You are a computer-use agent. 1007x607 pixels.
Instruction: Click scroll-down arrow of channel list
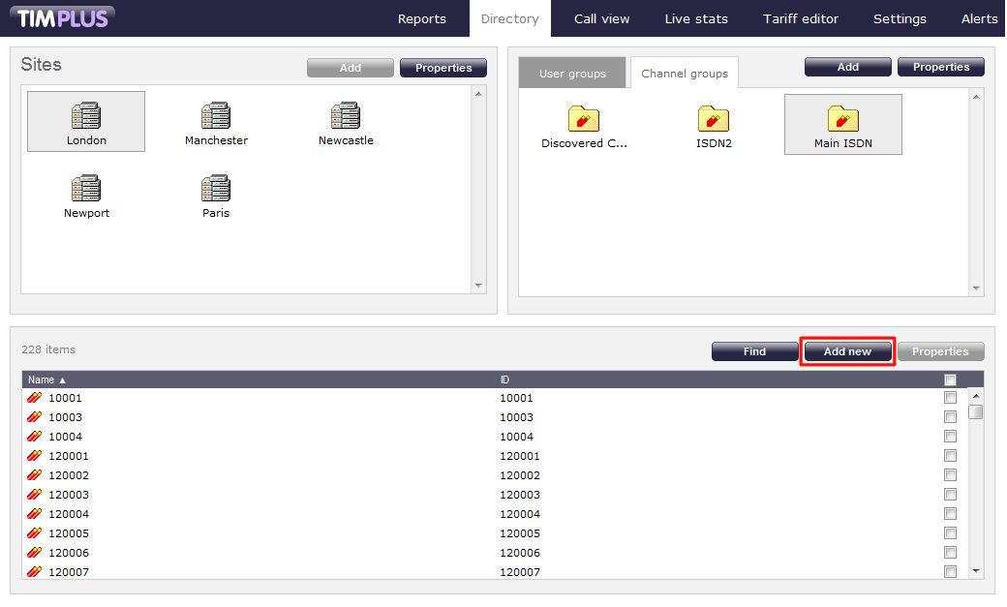click(x=976, y=571)
